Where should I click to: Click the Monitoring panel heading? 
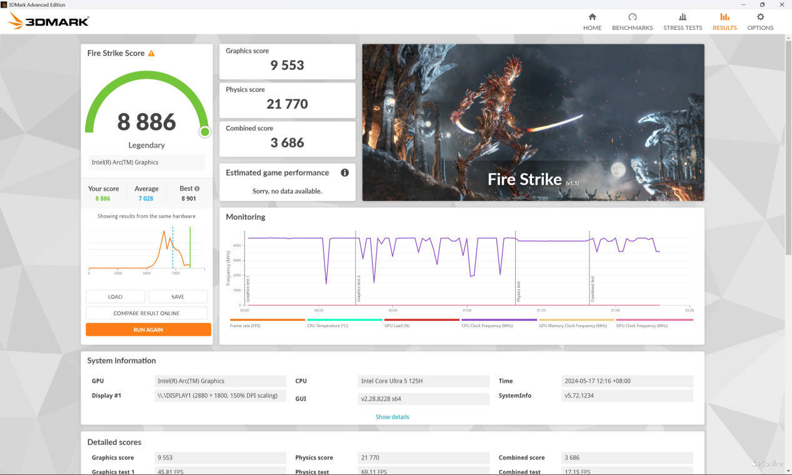[x=245, y=217]
